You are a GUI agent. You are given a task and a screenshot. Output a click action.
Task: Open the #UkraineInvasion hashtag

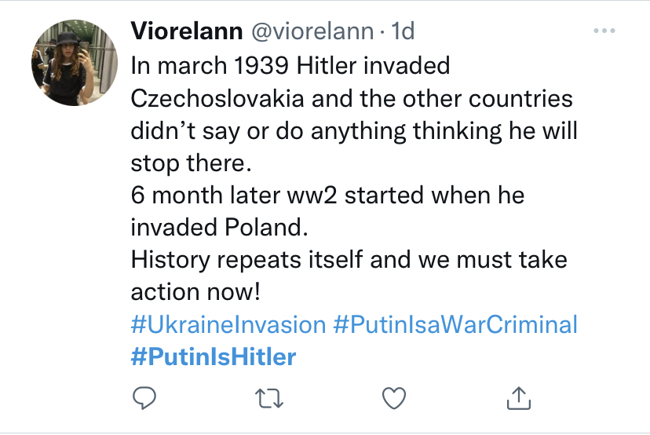228,324
